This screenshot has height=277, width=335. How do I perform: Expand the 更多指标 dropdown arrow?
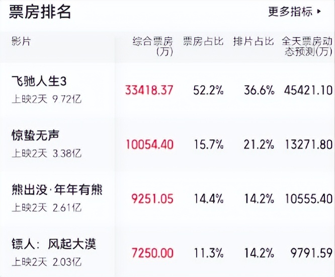[x=319, y=12]
